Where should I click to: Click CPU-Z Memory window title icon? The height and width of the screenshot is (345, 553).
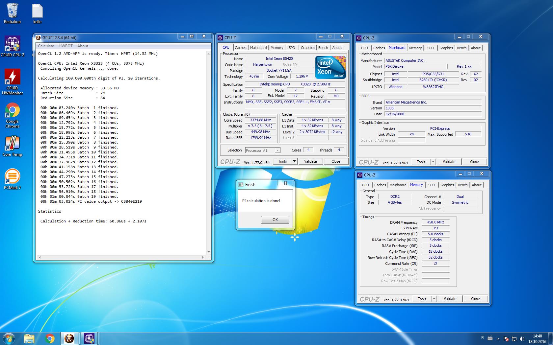[x=360, y=175]
